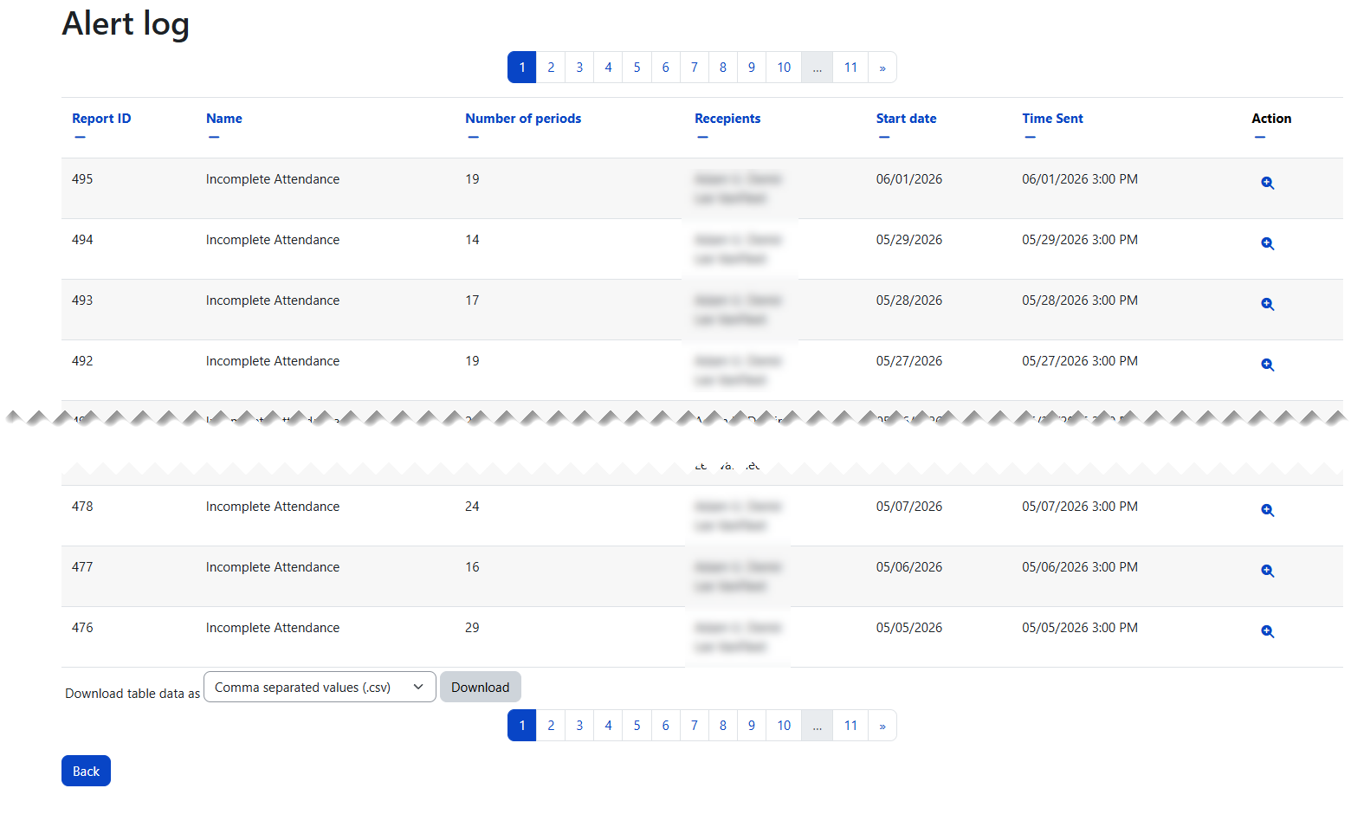Hide the Action column
Screen dimensions: 1351x814
[x=1259, y=137]
